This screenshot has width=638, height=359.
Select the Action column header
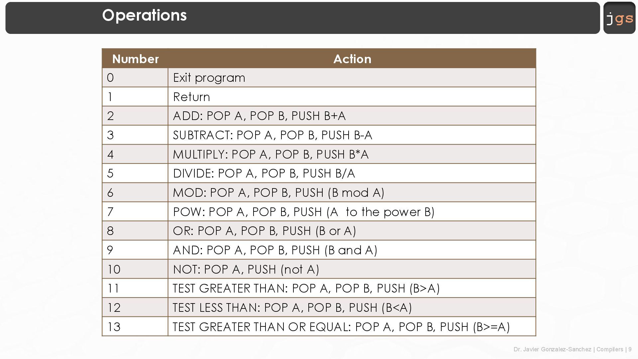352,59
